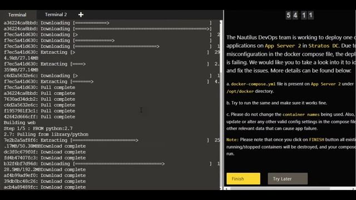Click the 'Step 1/5 : FROM python:2.7' line
Screen dimensions: 356x200
pos(38,128)
